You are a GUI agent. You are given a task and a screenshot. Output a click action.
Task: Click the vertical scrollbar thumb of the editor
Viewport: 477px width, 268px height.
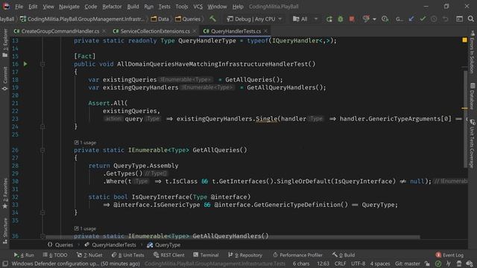pyautogui.click(x=465, y=119)
